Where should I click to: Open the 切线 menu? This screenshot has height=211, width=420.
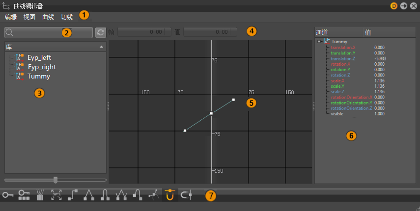67,17
